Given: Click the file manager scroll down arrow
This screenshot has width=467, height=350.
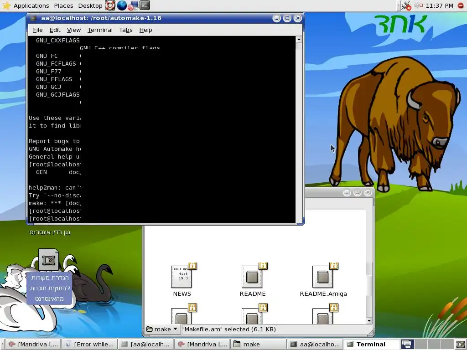Looking at the screenshot, I should (x=369, y=320).
